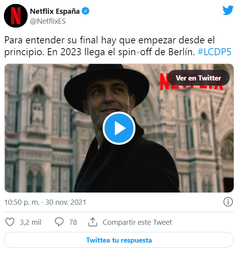Open the #LCDP5 hashtag link
Image resolution: width=240 pixels, height=254 pixels.
(x=214, y=52)
